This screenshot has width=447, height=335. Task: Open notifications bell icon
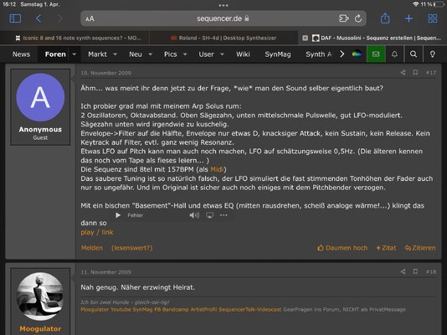click(x=394, y=54)
